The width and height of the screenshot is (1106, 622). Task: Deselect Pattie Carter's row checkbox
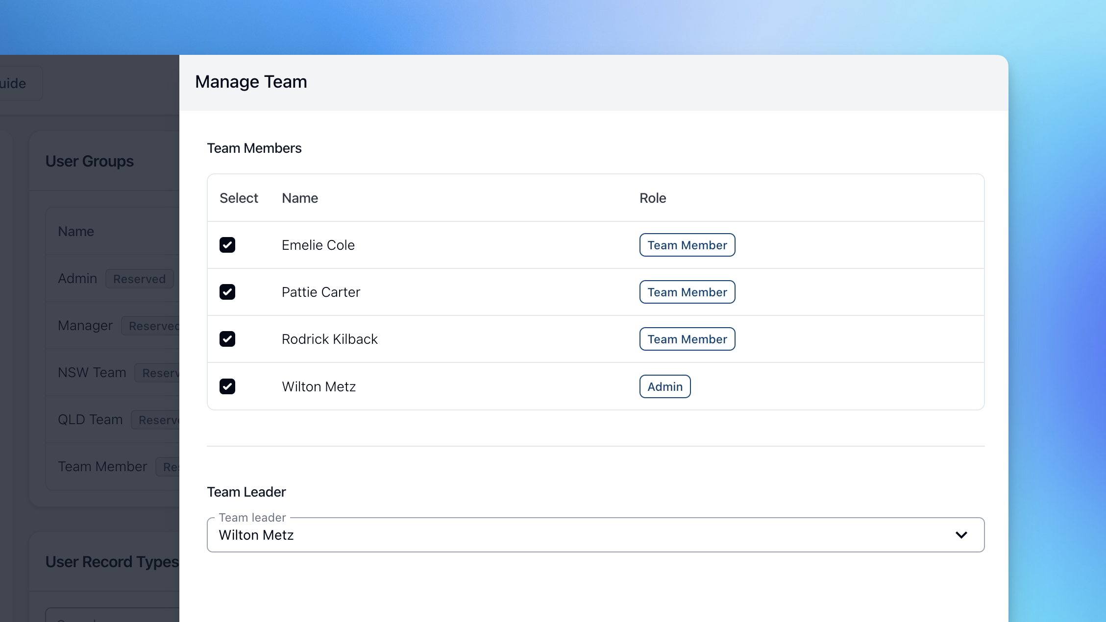227,292
